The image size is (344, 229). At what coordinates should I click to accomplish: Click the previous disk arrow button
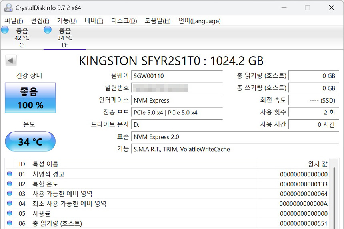pyautogui.click(x=11, y=61)
